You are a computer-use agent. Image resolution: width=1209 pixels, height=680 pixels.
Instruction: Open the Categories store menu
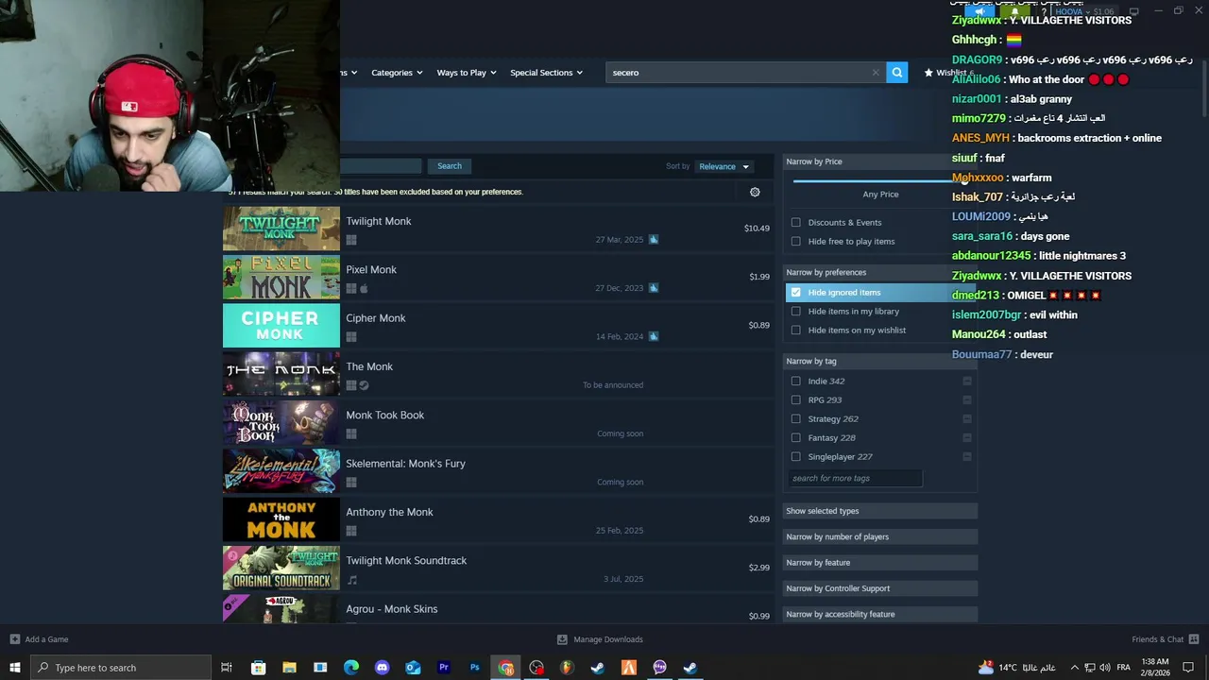[x=397, y=73]
